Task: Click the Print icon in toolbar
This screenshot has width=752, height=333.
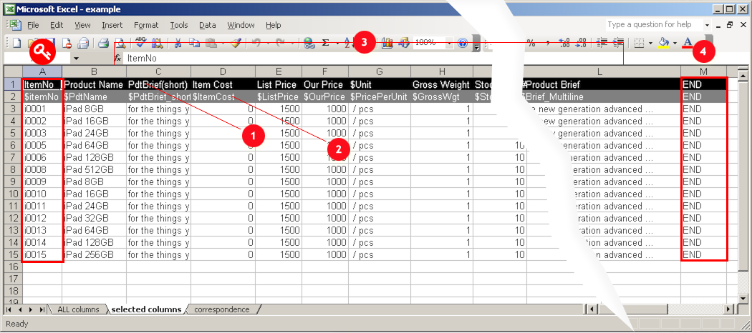Action: click(103, 43)
